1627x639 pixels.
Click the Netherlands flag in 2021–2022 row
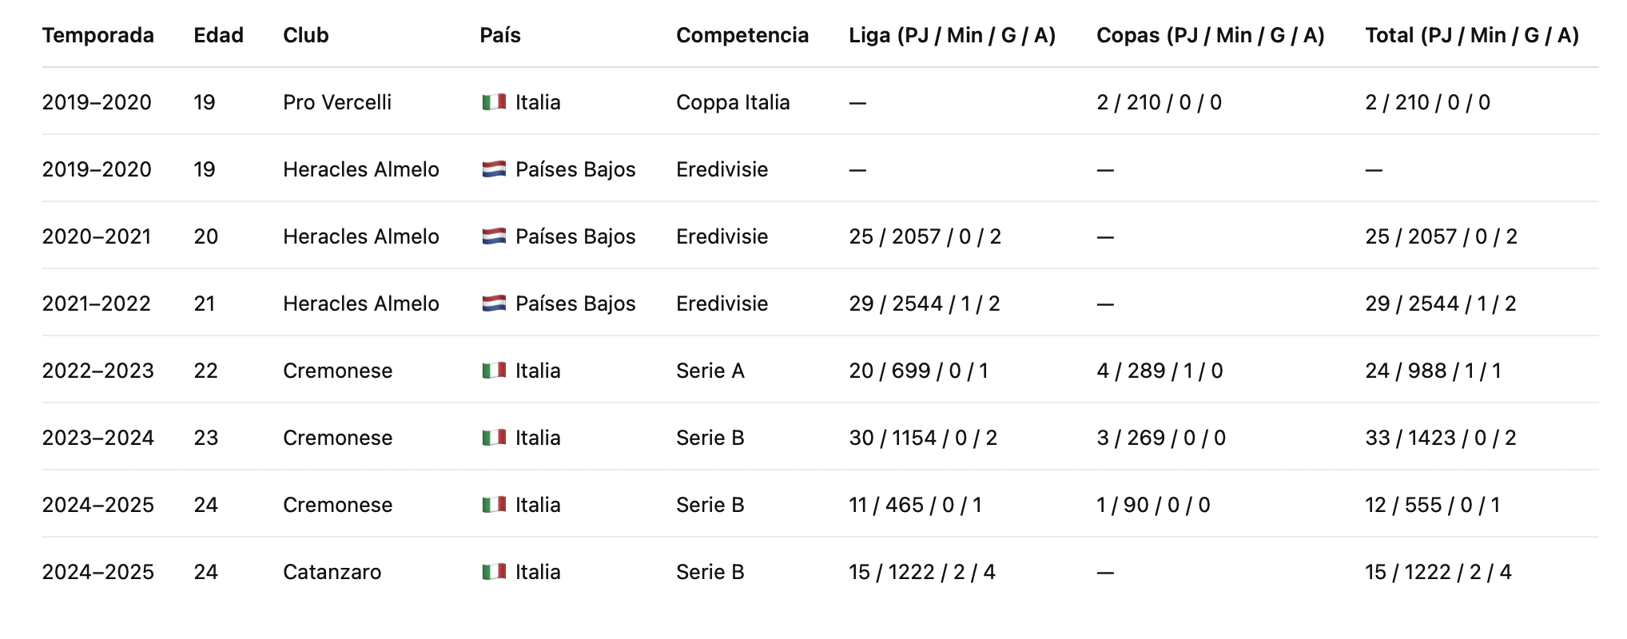click(494, 304)
